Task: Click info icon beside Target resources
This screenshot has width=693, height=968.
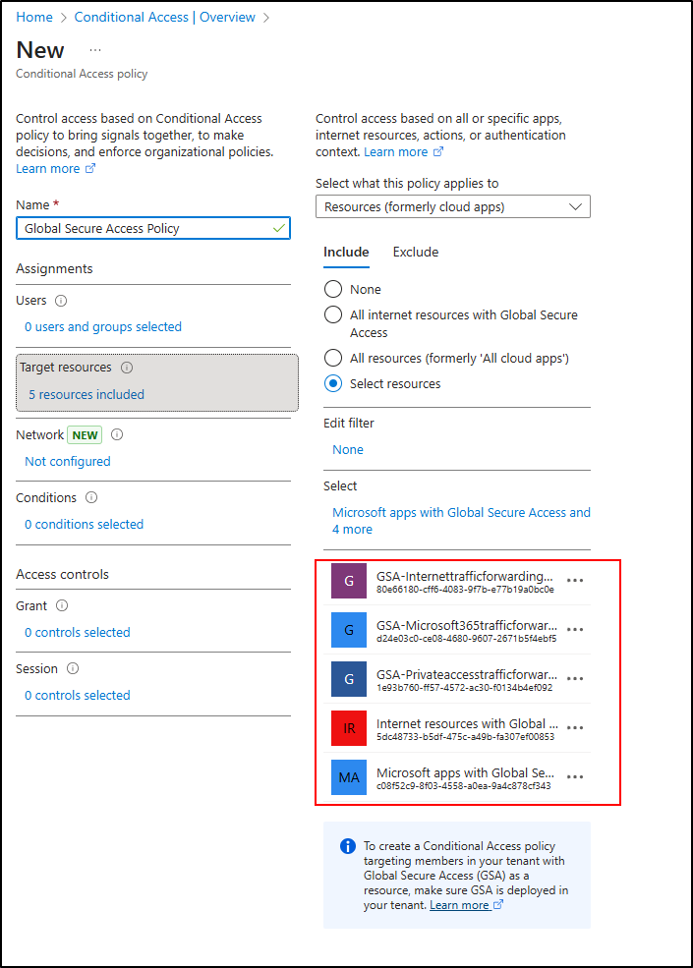Action: (x=127, y=368)
